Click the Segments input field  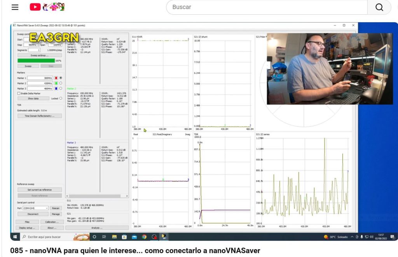coord(34,50)
